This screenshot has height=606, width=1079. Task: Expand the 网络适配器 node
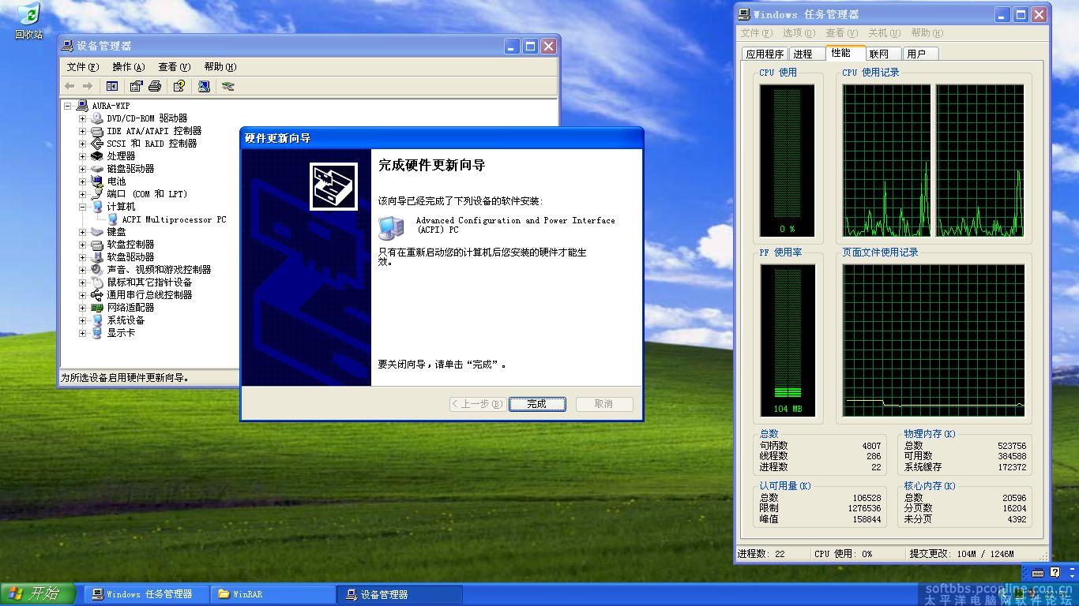82,308
